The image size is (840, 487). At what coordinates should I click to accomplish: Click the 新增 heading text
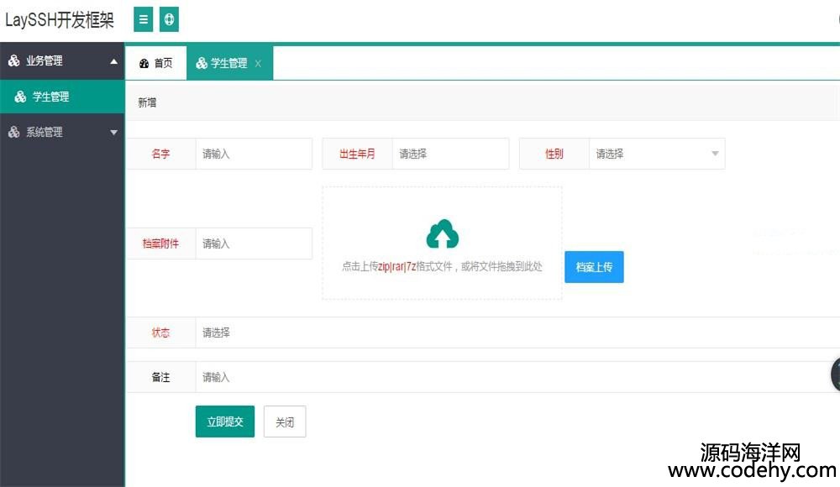click(x=147, y=102)
